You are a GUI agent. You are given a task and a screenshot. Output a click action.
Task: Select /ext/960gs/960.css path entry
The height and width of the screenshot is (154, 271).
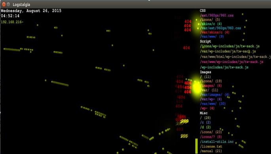tap(217, 15)
